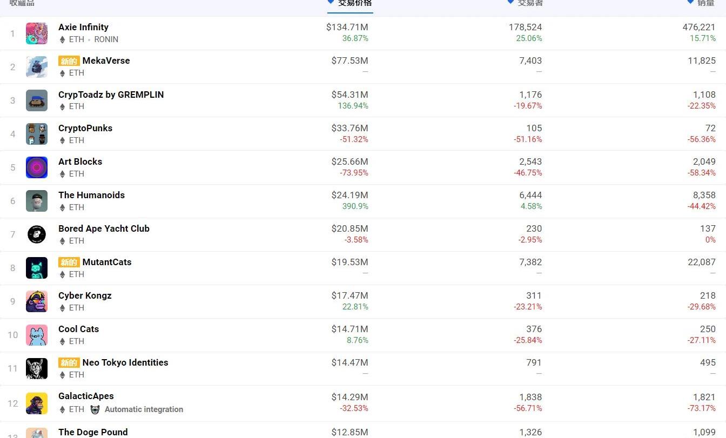Click the 新的 badge beside MutantCats
Viewport: 726px width, 438px height.
[x=69, y=262]
